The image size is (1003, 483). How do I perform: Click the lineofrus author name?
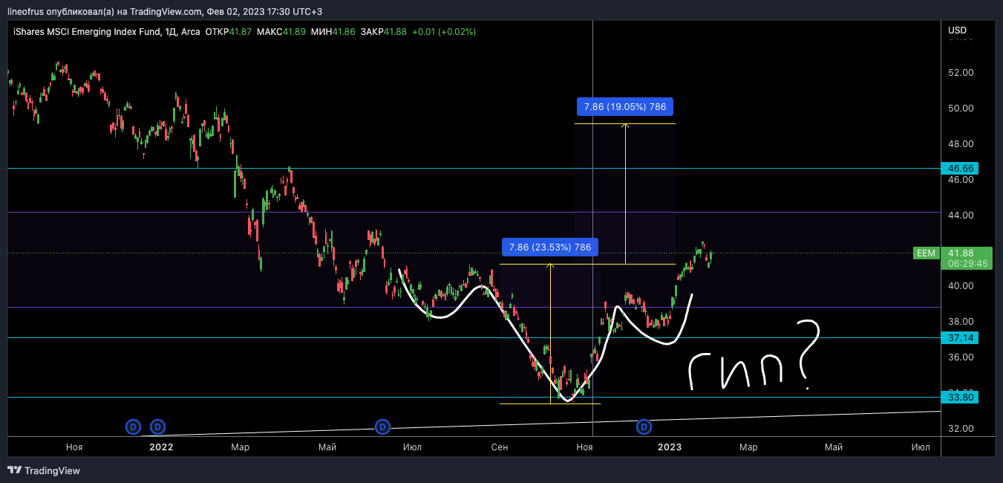coord(25,12)
